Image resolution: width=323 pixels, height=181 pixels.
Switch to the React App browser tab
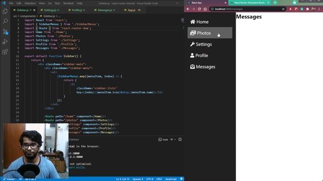(x=206, y=3)
